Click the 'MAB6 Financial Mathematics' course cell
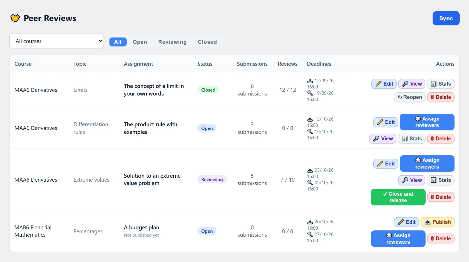The width and height of the screenshot is (469, 262). [33, 231]
